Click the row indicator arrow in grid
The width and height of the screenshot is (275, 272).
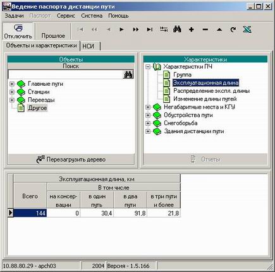11,213
